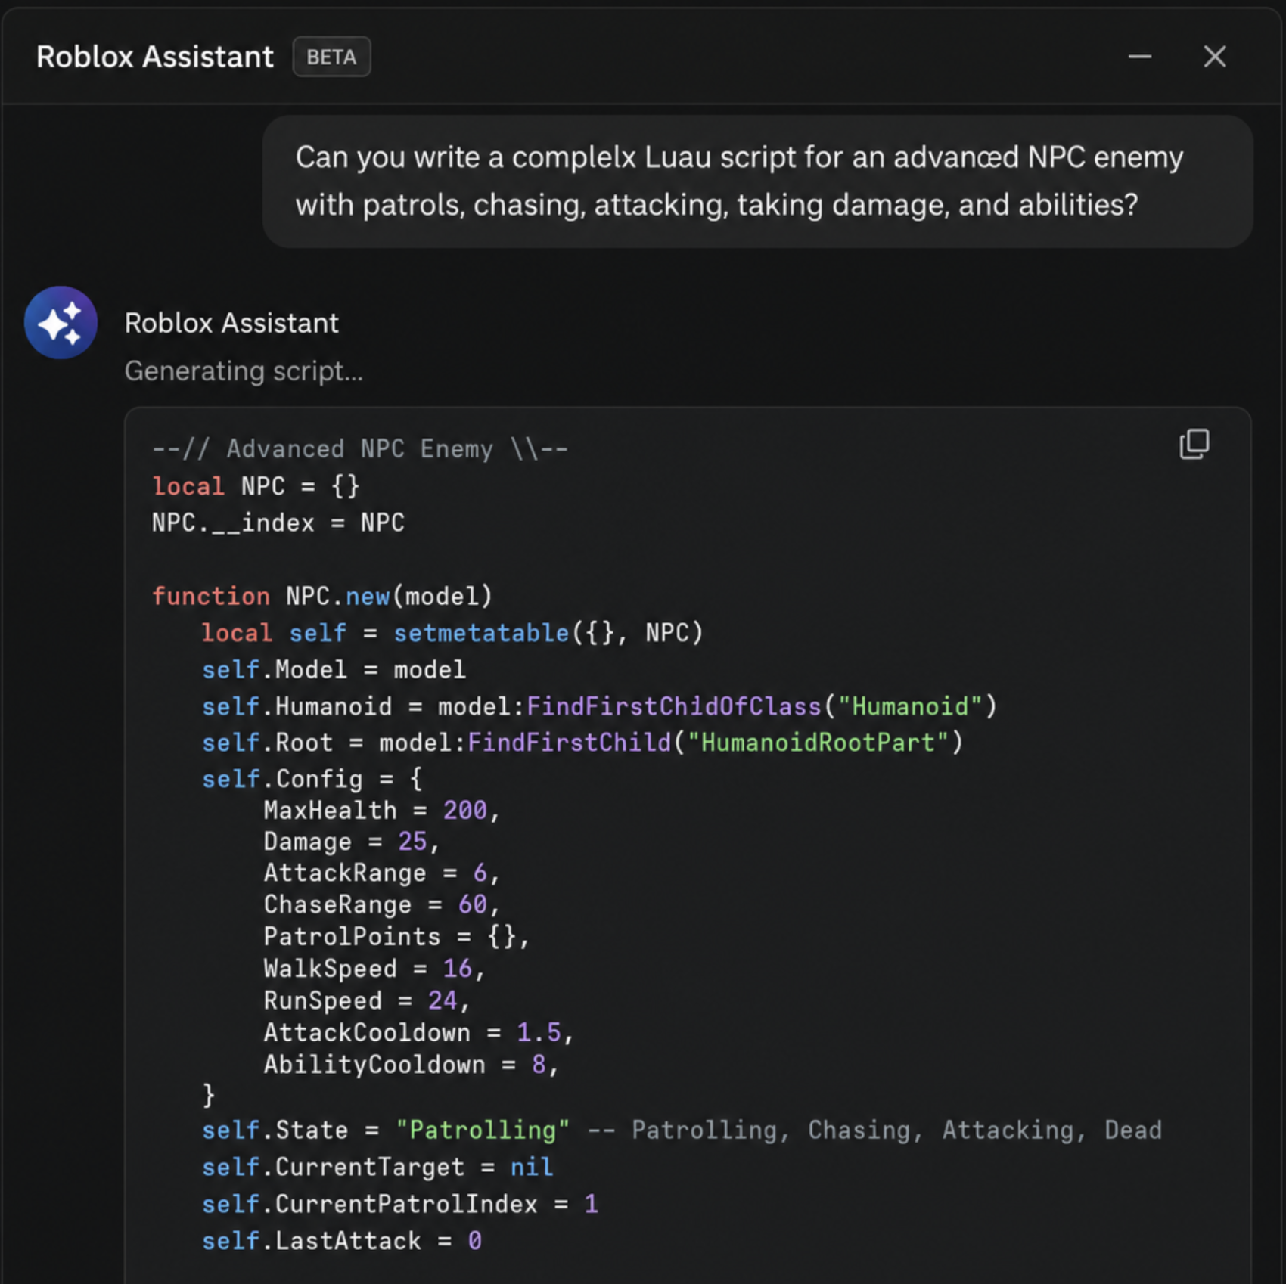Screen dimensions: 1286x1284
Task: Click the 'Damage = 25' line
Action: click(x=351, y=842)
